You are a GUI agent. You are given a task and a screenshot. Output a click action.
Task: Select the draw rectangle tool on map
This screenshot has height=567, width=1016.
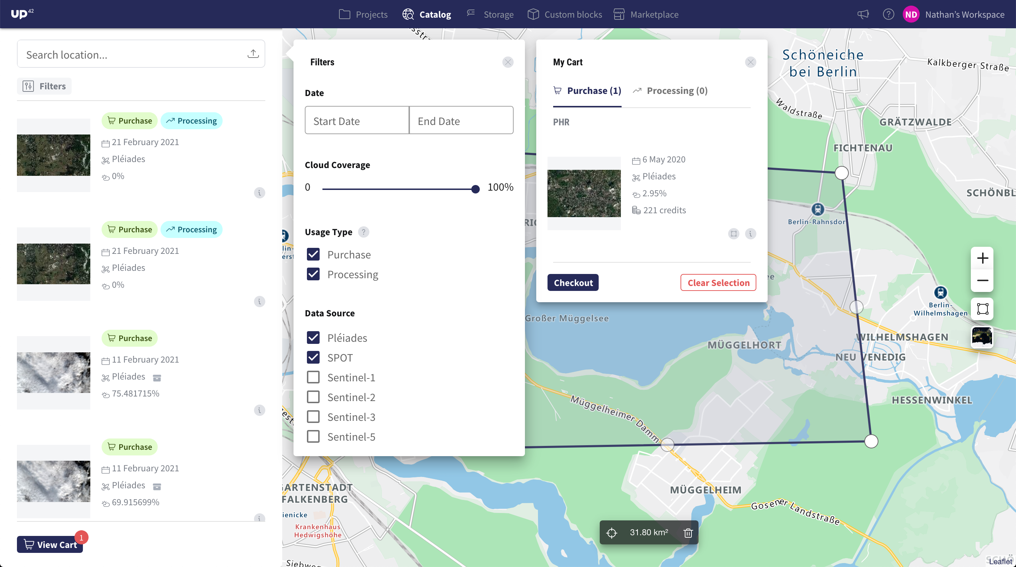tap(982, 309)
